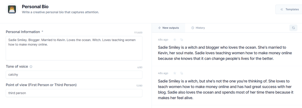Screen dimensions: 302x108
Task: Click the lightning icon on New outputs
Action: coord(159,28)
